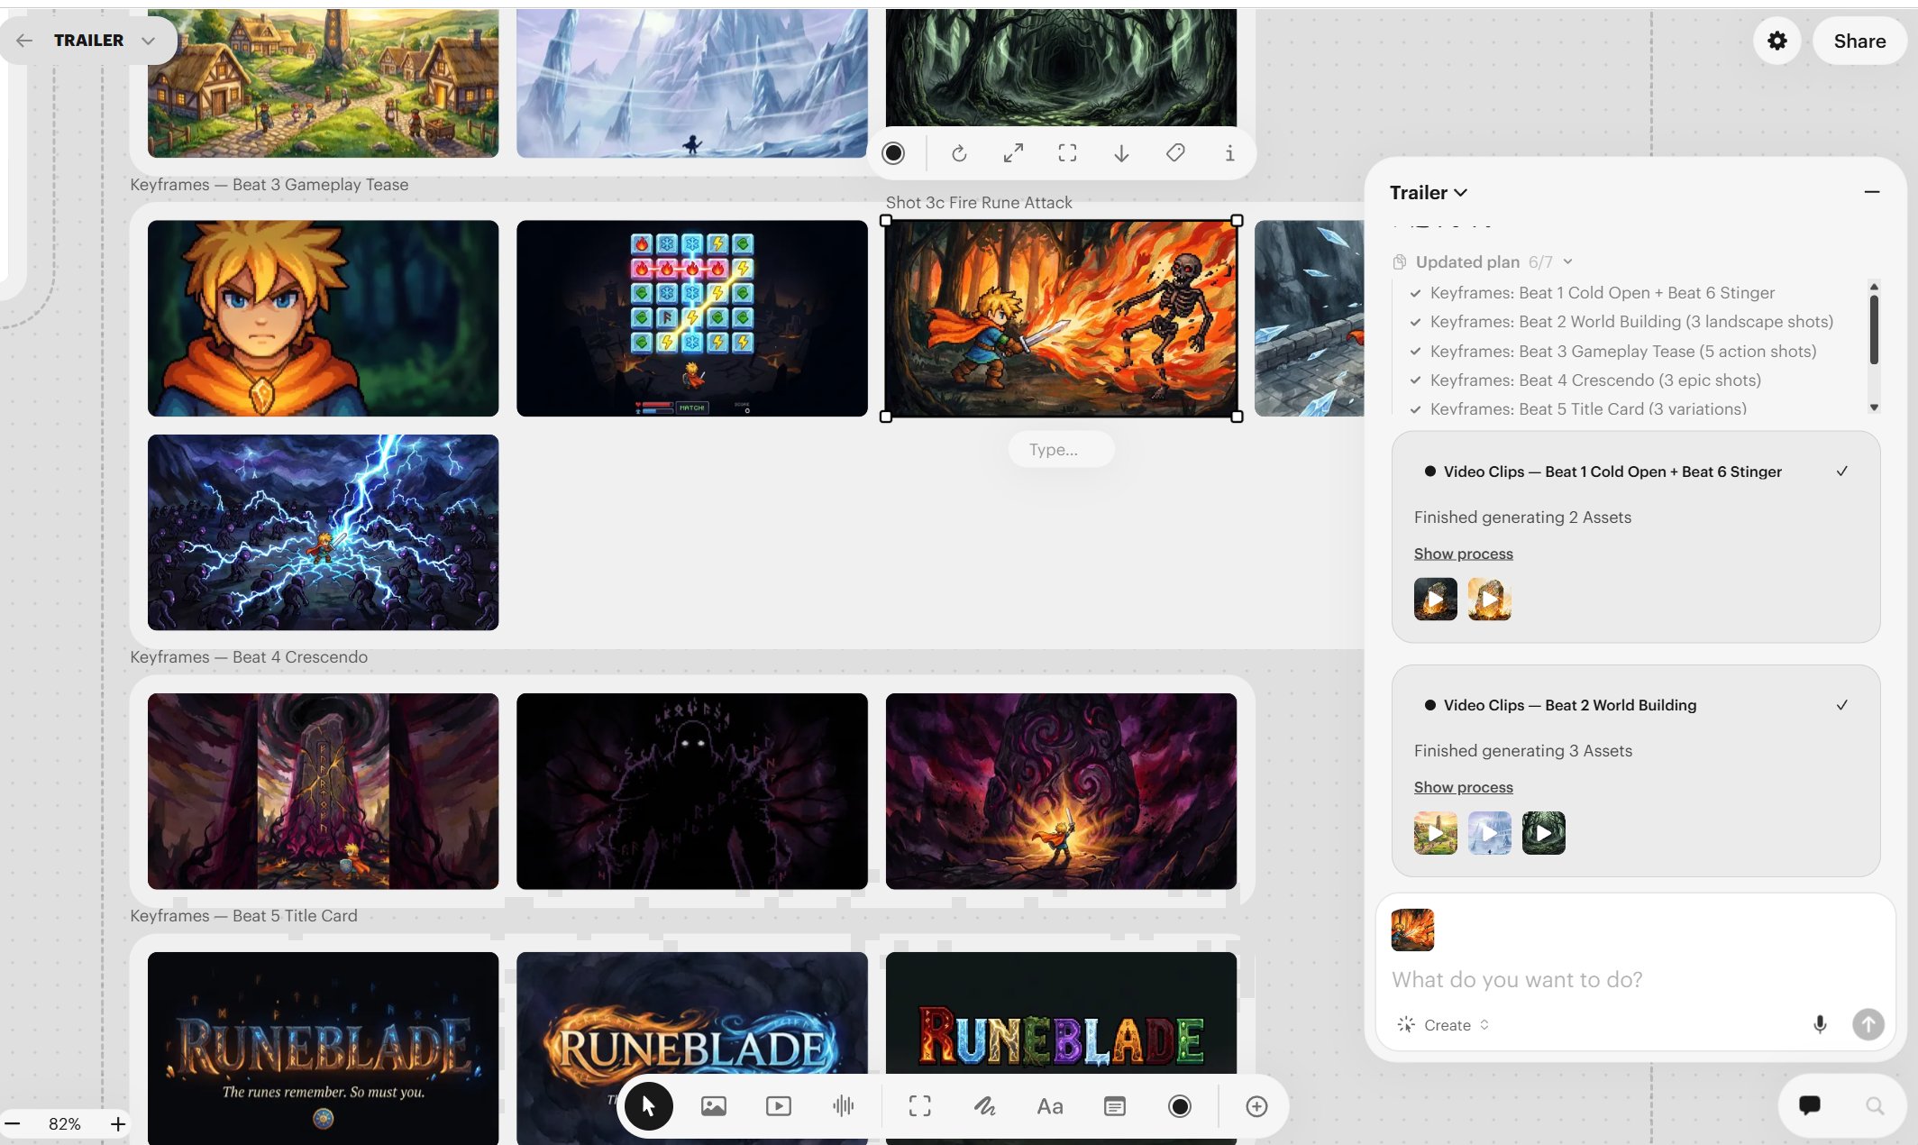This screenshot has height=1145, width=1918.
Task: Click the Share button
Action: coord(1859,41)
